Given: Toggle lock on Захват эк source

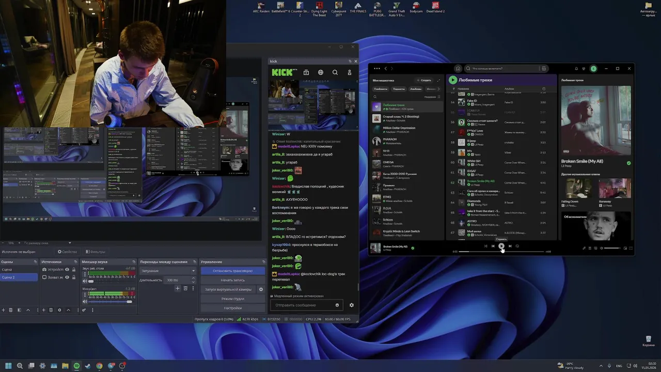Looking at the screenshot, I should [74, 277].
